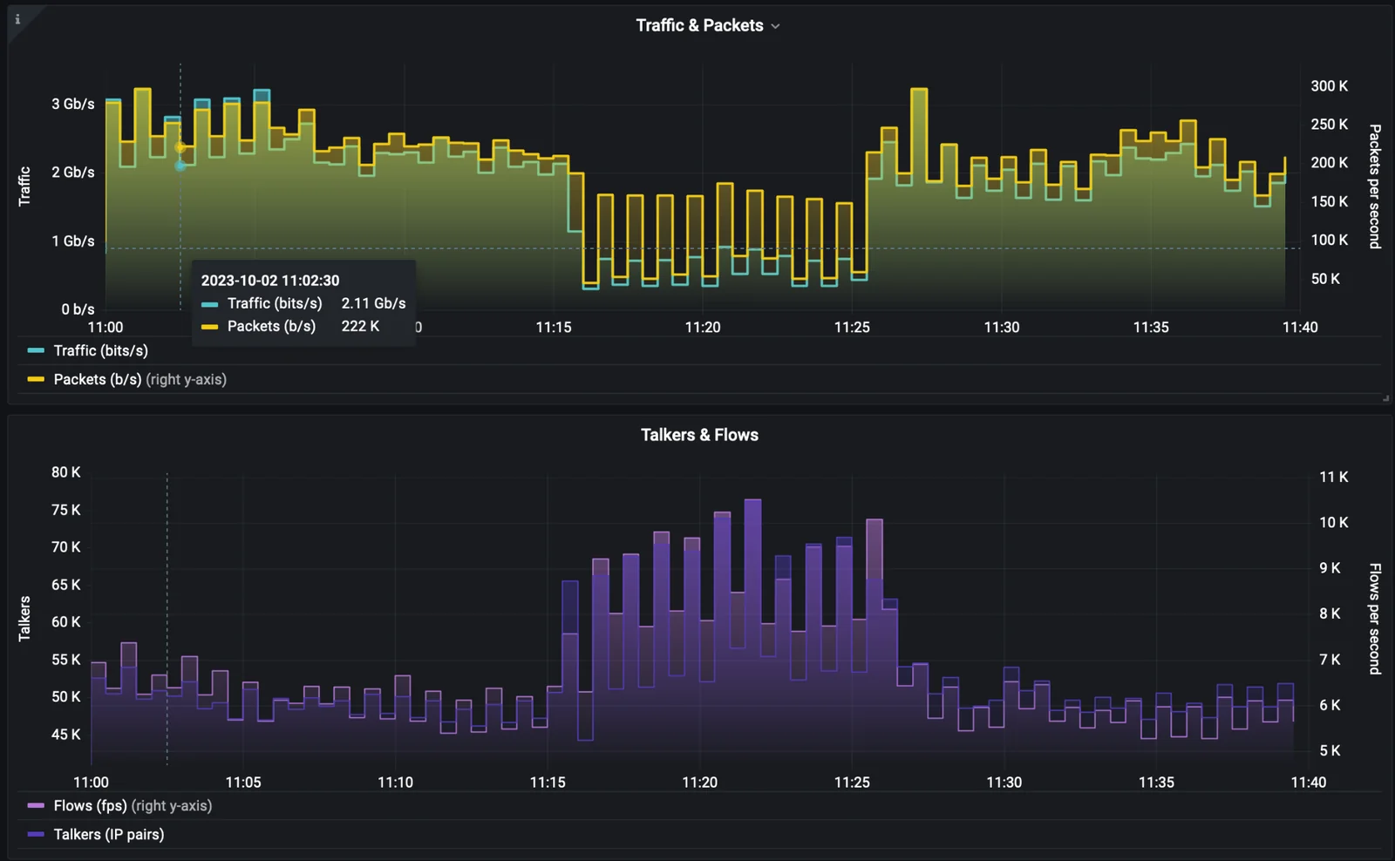Click the 50 K label on Talkers axis
Viewport: 1395px width, 861px height.
(65, 696)
